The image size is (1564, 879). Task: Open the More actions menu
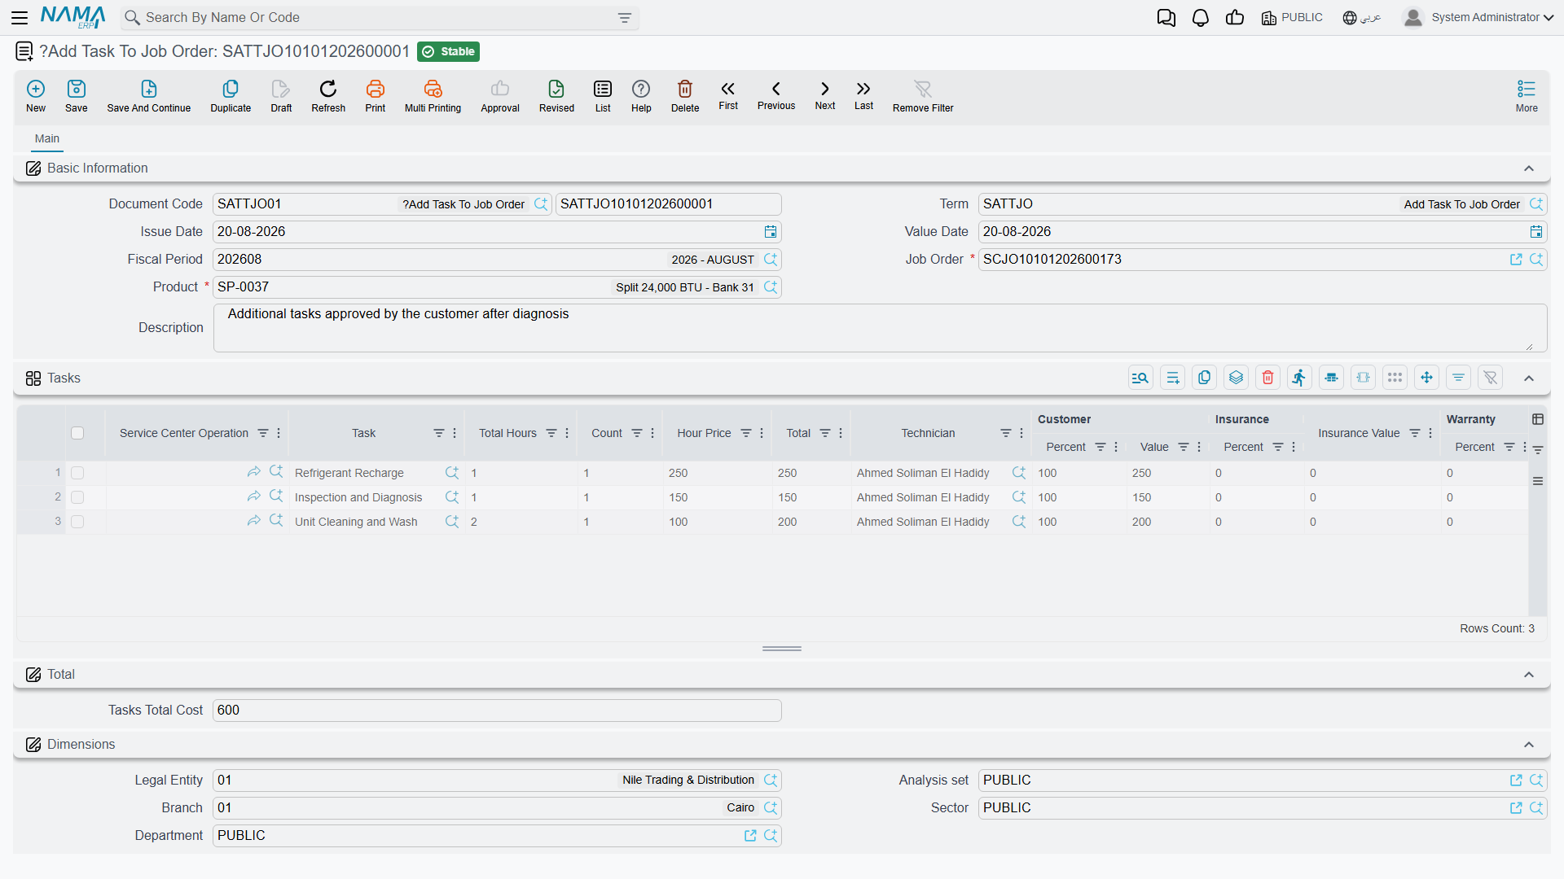[x=1527, y=95]
